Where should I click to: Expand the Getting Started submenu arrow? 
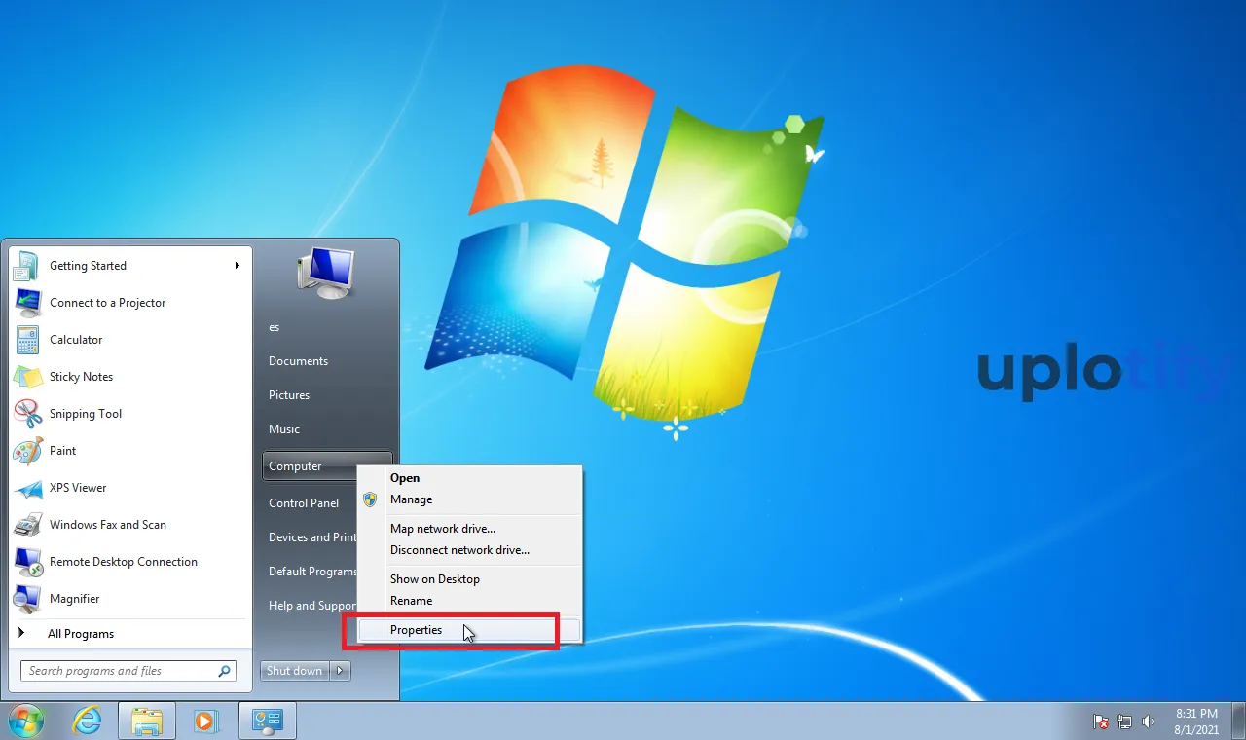[x=237, y=266]
